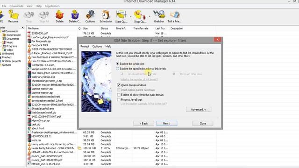Select Unfinished category
The image size is (299, 168).
point(8,54)
